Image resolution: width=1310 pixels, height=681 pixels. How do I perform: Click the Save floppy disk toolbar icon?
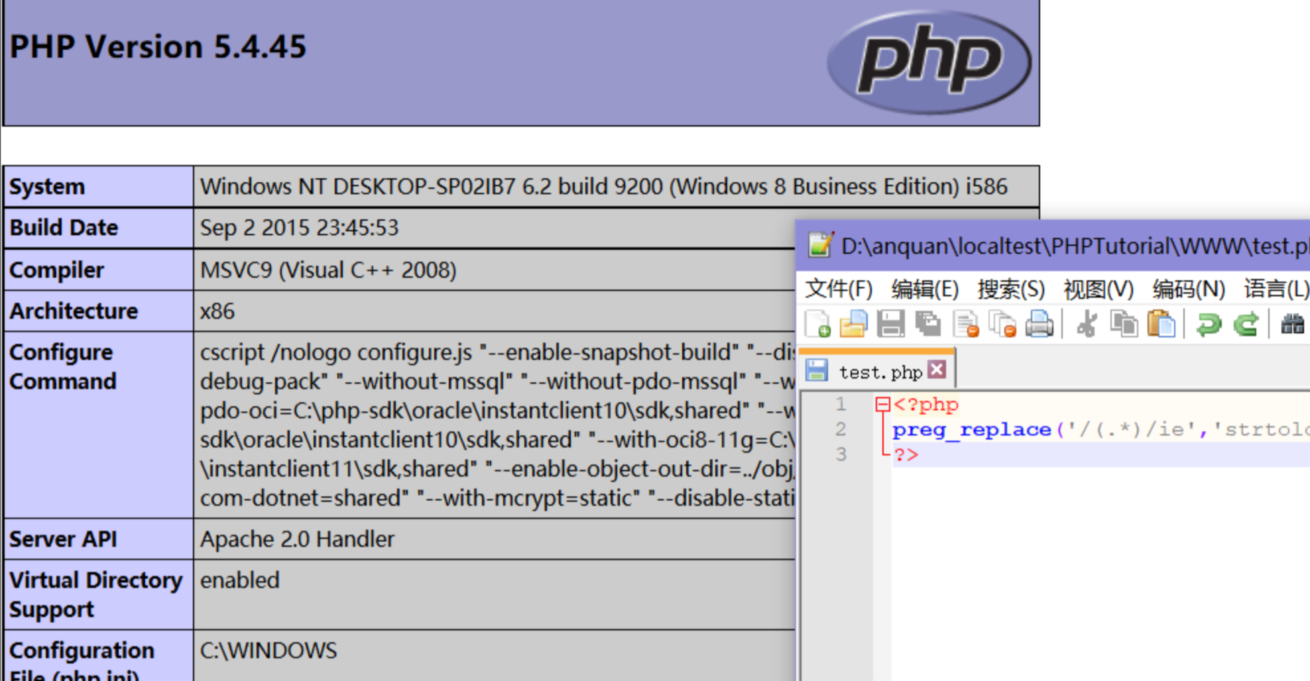pos(890,325)
